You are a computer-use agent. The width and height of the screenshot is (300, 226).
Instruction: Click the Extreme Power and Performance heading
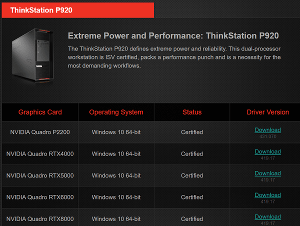tap(173, 36)
